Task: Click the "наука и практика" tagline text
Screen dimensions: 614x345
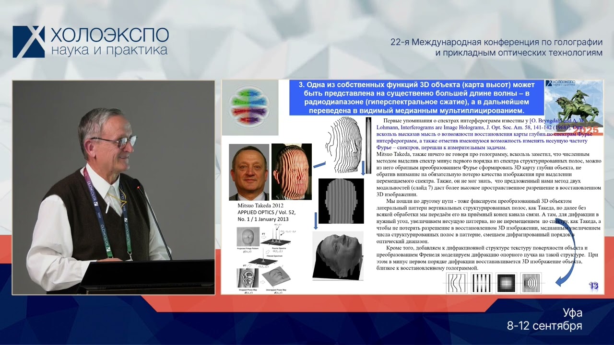Action: pyautogui.click(x=109, y=50)
